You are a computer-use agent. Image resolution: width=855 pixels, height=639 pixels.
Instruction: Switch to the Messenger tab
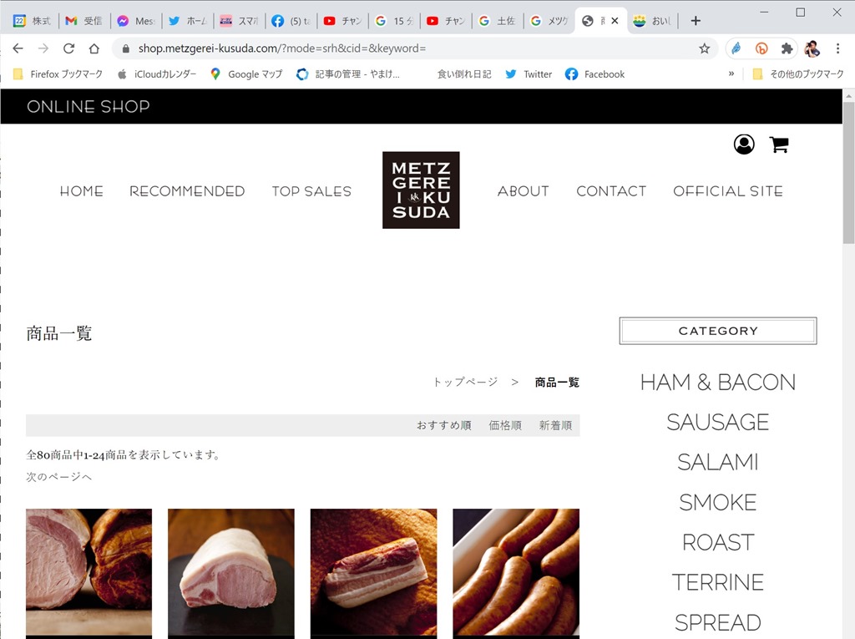point(136,21)
